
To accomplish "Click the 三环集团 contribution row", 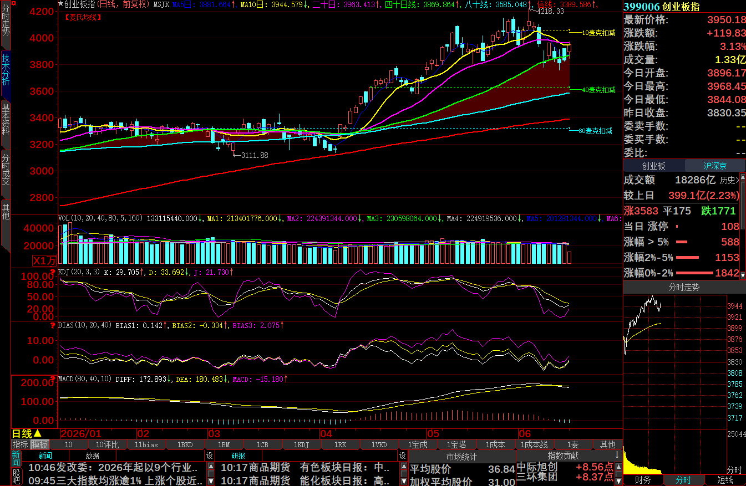I will [x=565, y=477].
